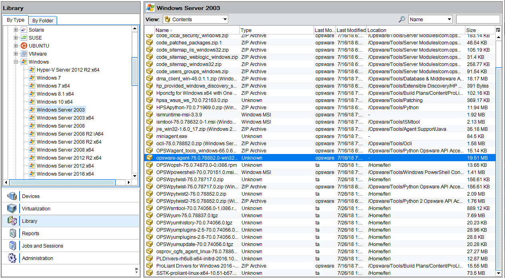Click the Devices panel icon

point(12,196)
